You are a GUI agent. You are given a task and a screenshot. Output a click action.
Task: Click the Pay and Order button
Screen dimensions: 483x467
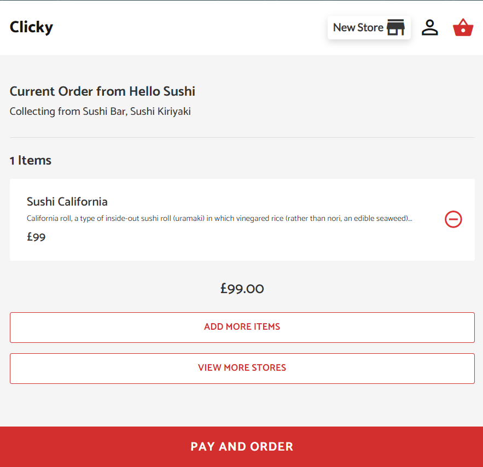pos(242,447)
